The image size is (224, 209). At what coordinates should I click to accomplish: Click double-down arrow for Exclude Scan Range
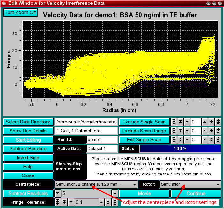coord(180,131)
